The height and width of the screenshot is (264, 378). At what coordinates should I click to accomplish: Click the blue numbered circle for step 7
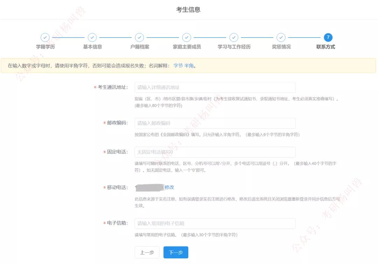click(328, 37)
